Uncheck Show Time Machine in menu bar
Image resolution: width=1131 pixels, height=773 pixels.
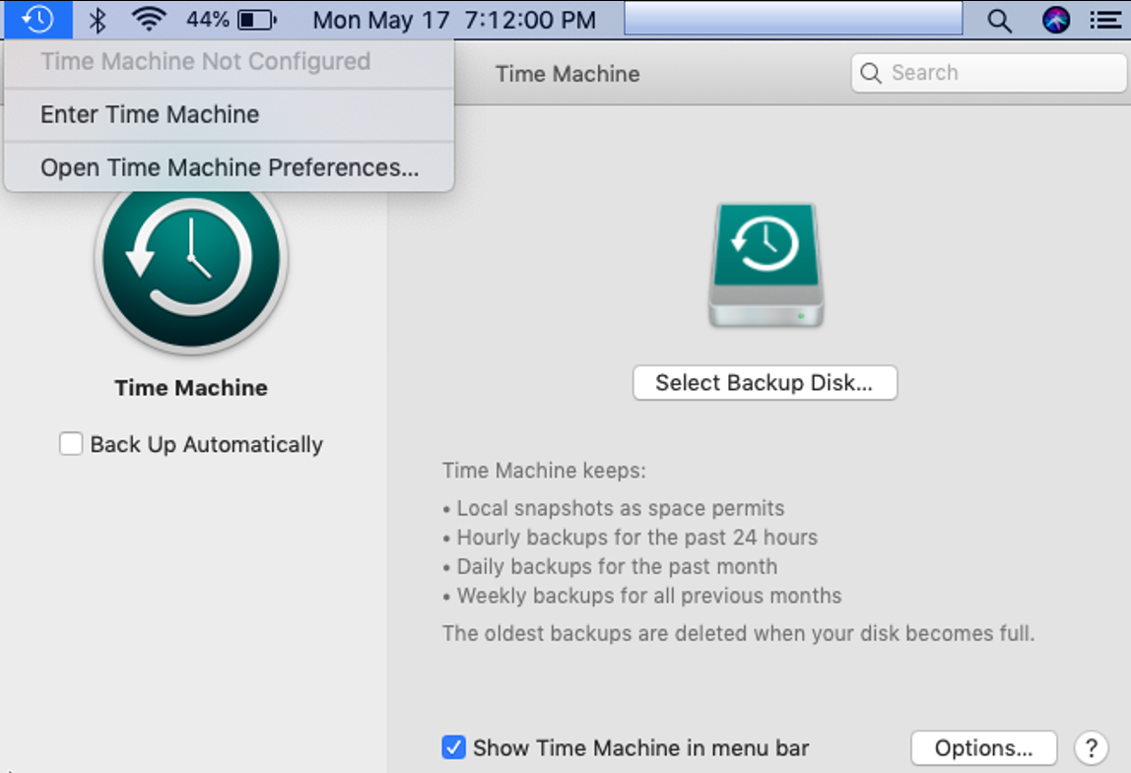pyautogui.click(x=453, y=747)
